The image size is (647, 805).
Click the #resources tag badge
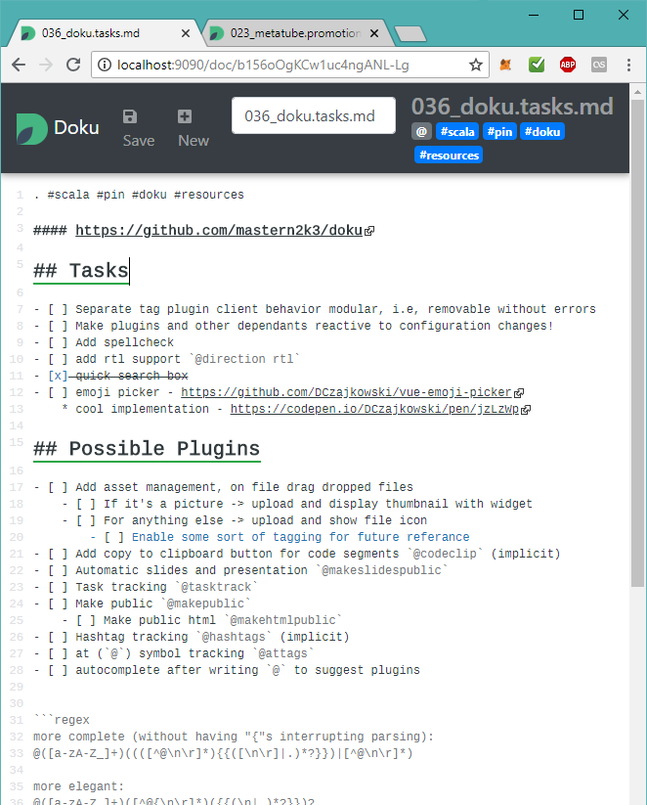449,156
